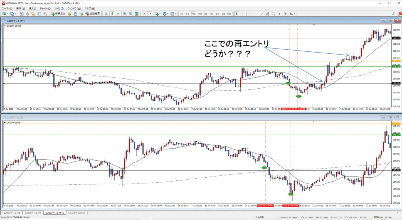Open the ファイル menu
This screenshot has height=220, width=402.
coord(7,9)
